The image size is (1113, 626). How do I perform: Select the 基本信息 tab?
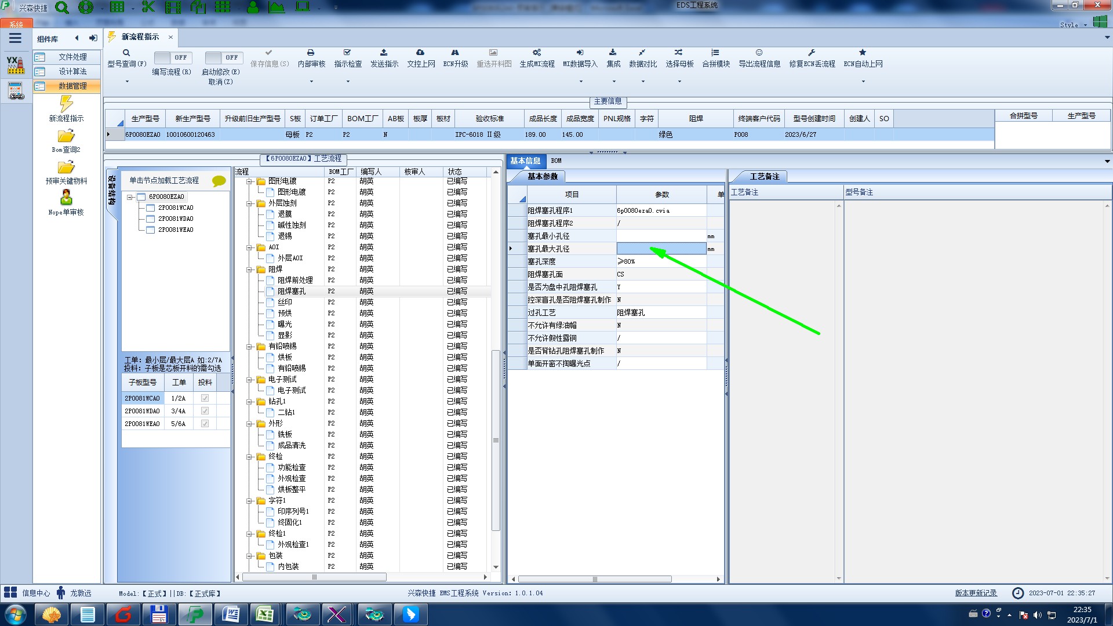pyautogui.click(x=525, y=161)
